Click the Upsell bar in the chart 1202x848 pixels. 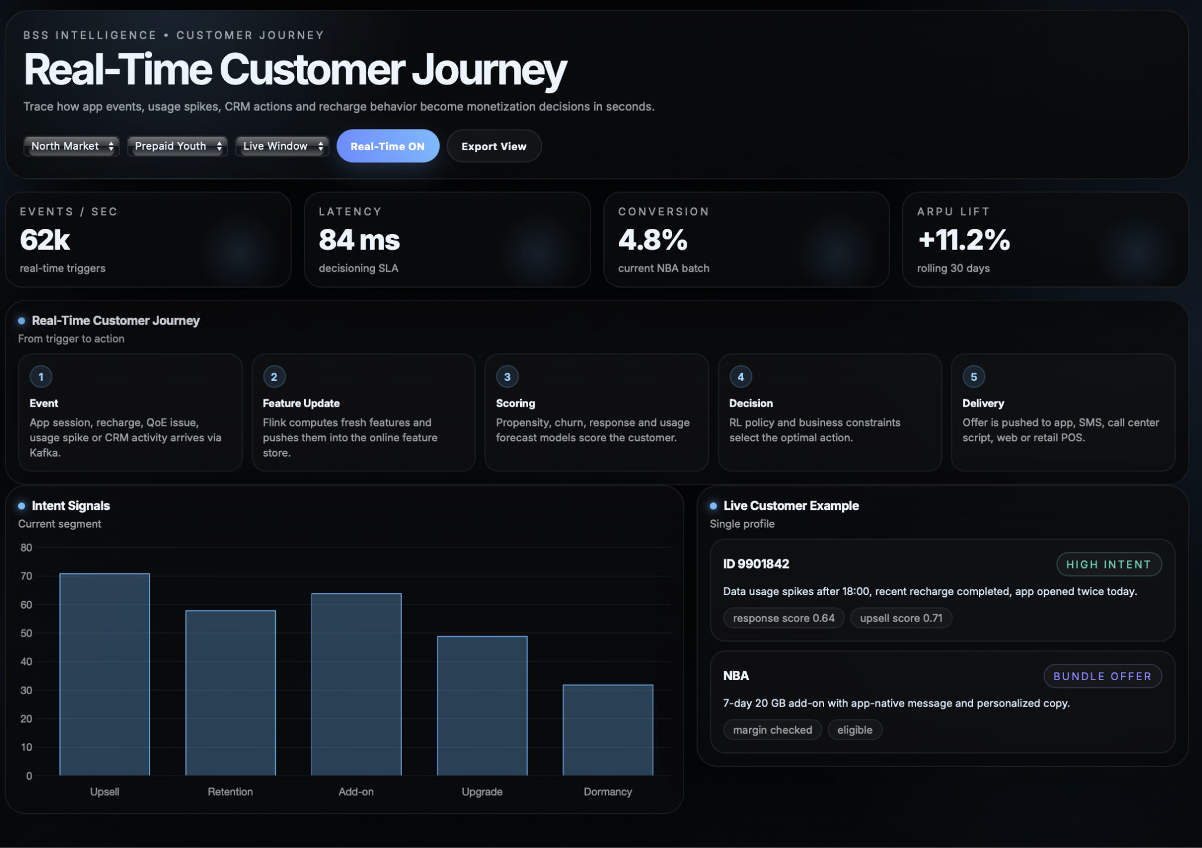point(104,675)
